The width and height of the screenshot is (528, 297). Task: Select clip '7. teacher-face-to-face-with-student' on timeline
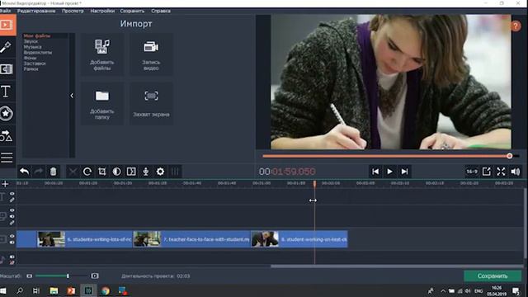point(192,239)
